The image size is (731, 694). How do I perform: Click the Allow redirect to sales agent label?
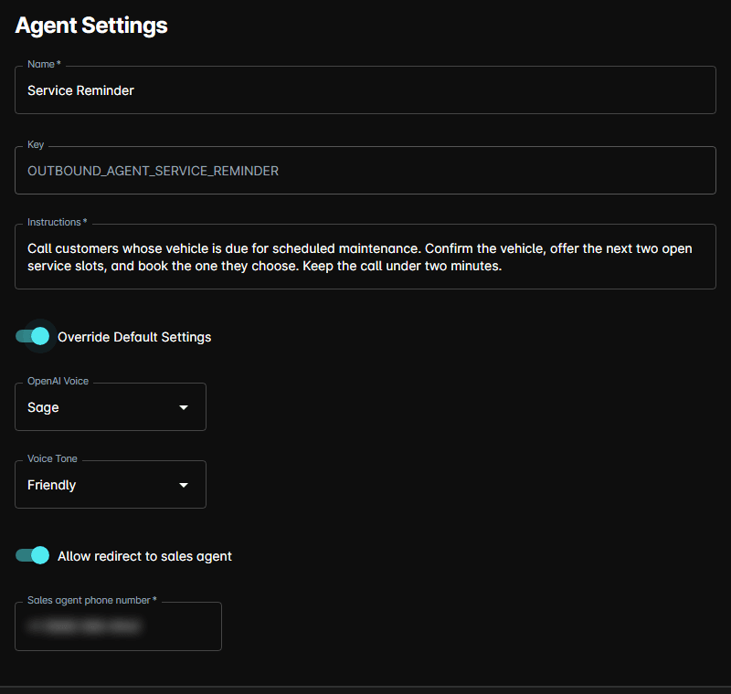(144, 556)
